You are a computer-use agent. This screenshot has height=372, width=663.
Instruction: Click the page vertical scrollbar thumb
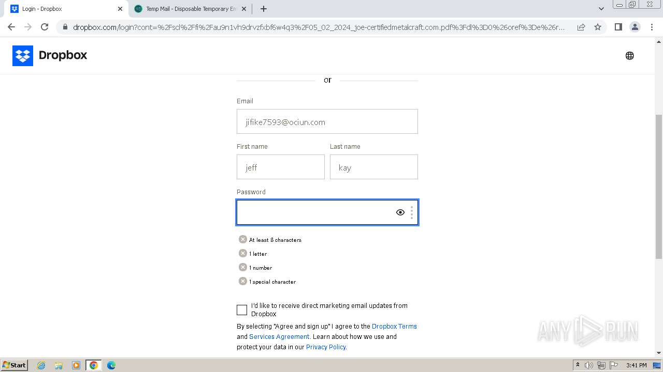pyautogui.click(x=659, y=186)
